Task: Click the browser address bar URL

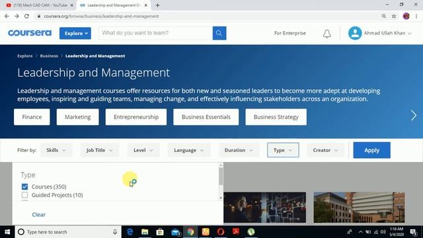Action: pos(101,16)
